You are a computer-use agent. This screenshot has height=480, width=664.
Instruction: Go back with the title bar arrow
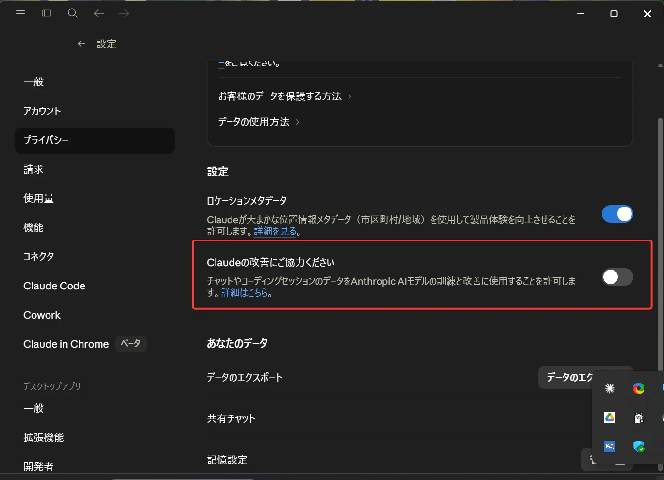click(x=99, y=14)
